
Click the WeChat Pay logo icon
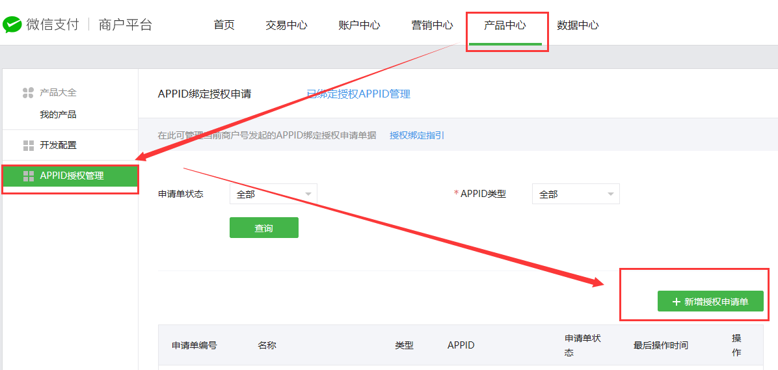click(x=12, y=25)
